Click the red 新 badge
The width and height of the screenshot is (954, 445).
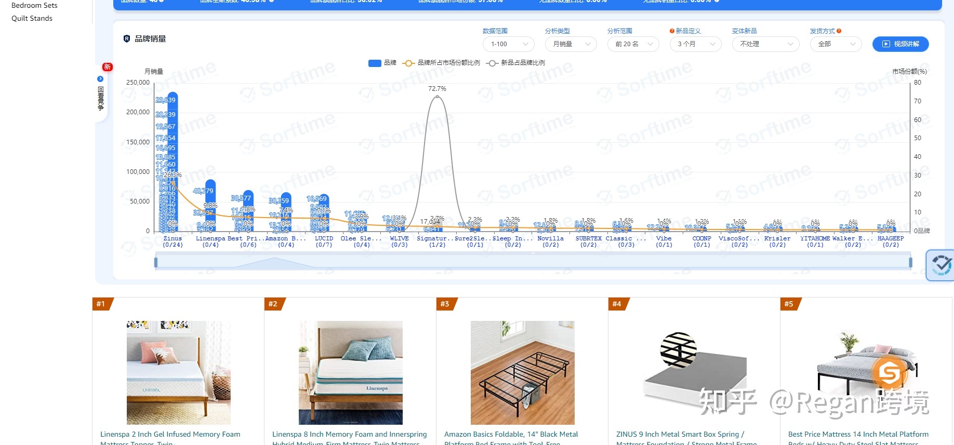(108, 67)
